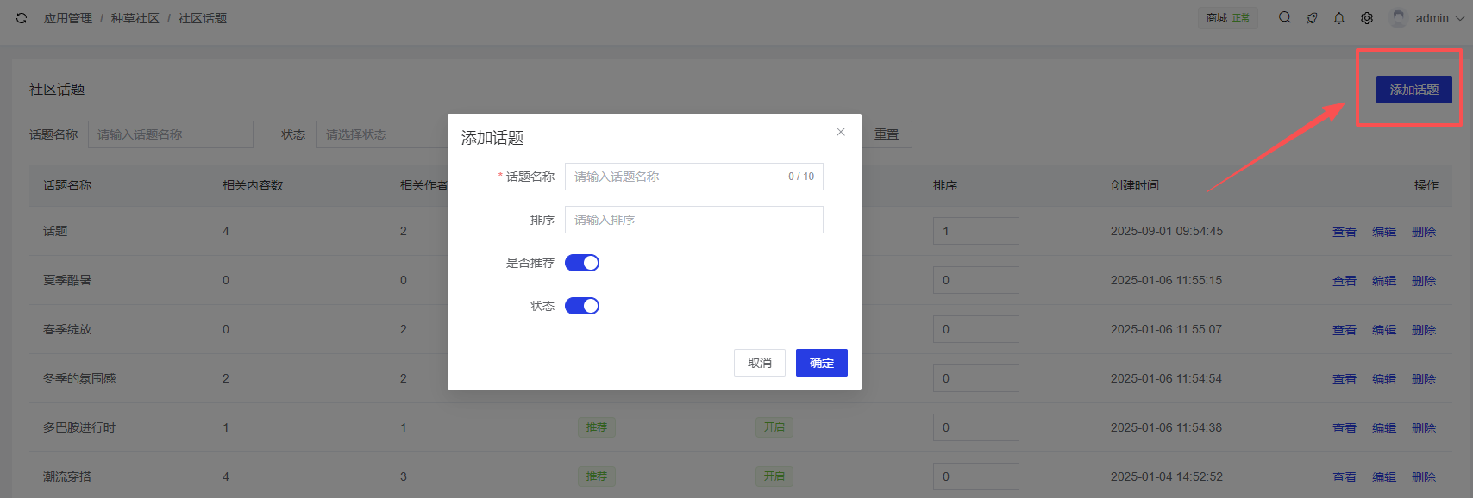The image size is (1473, 498).
Task: Focus the 排序 input in dialog
Action: [x=693, y=220]
